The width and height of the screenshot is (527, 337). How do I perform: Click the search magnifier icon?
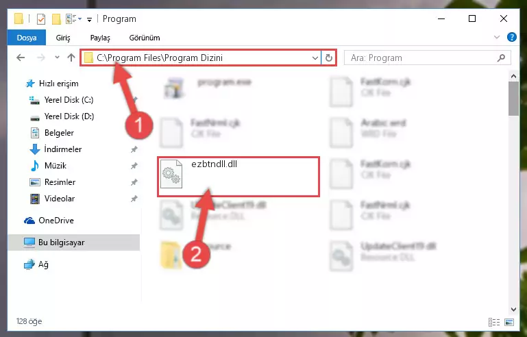pyautogui.click(x=501, y=58)
